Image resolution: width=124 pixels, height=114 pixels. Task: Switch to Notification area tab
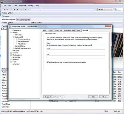pyautogui.click(x=69, y=31)
